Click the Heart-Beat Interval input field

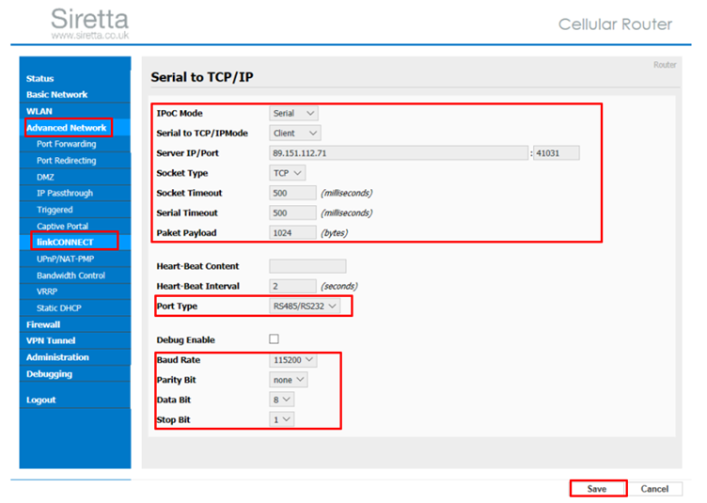(292, 286)
